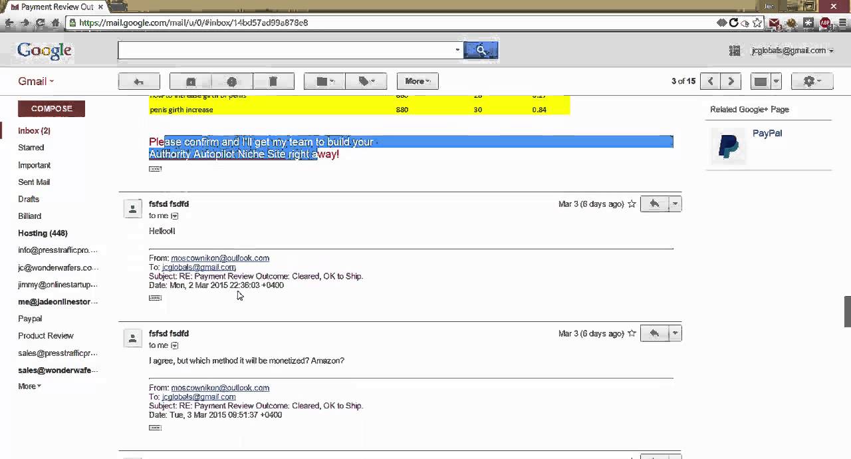Show details for first 'to me' line
Screen dimensions: 851x459
(175, 216)
